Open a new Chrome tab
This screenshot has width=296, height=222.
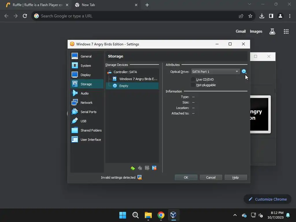147,5
